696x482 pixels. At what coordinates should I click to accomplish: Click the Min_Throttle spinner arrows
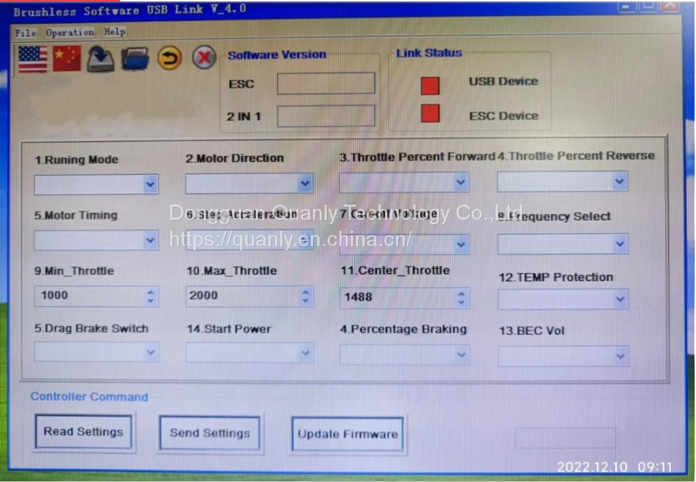(151, 296)
